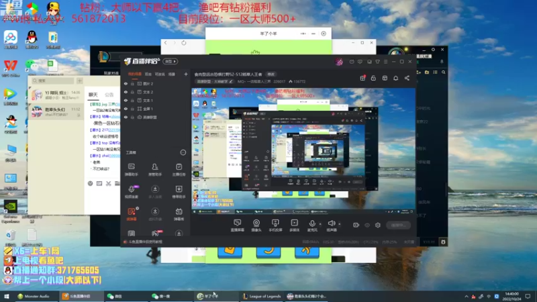537x302 pixels.
Task: Open the screen mode selector beside companion logo
Action: click(170, 62)
